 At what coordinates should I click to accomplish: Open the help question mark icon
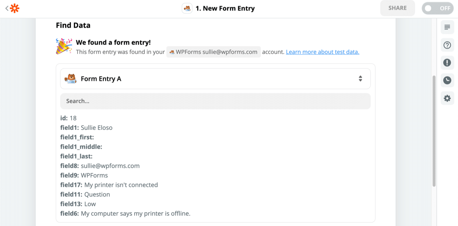coord(447,45)
